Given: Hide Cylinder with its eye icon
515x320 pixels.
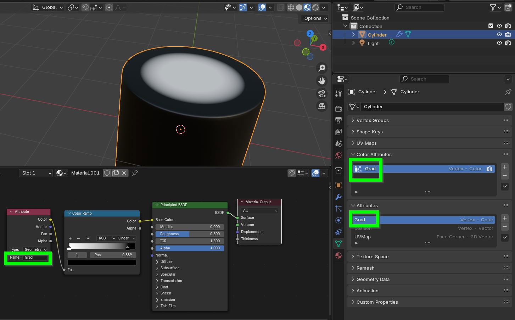Looking at the screenshot, I should pyautogui.click(x=499, y=34).
